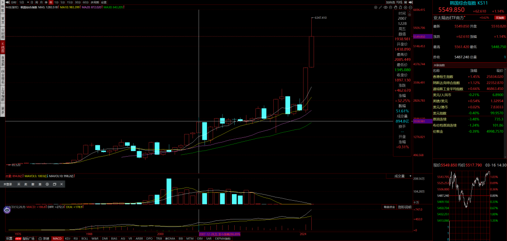Select SAR indicator tab
This screenshot has height=241, width=507.
pyautogui.click(x=209, y=238)
